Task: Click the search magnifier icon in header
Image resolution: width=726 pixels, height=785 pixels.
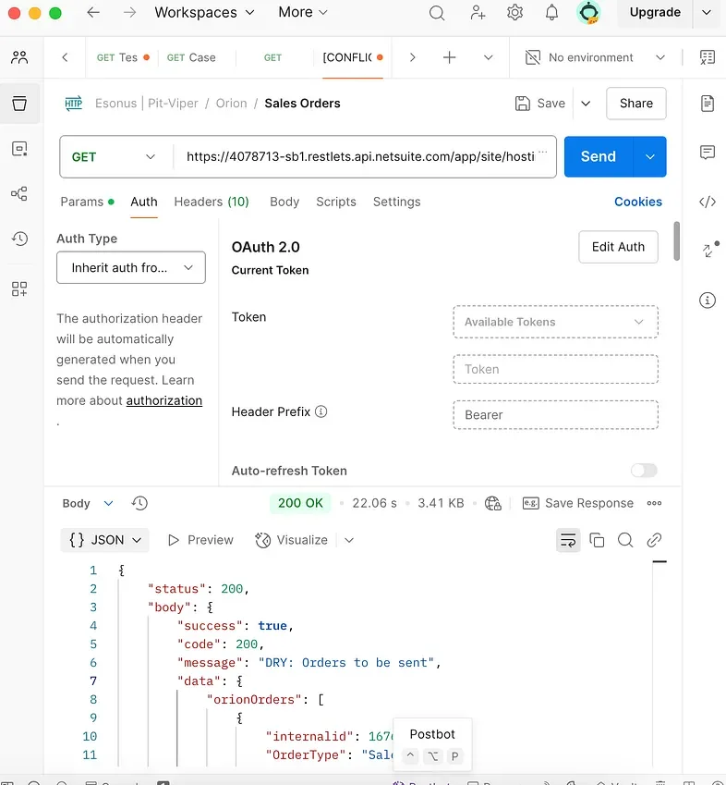Action: pyautogui.click(x=437, y=13)
